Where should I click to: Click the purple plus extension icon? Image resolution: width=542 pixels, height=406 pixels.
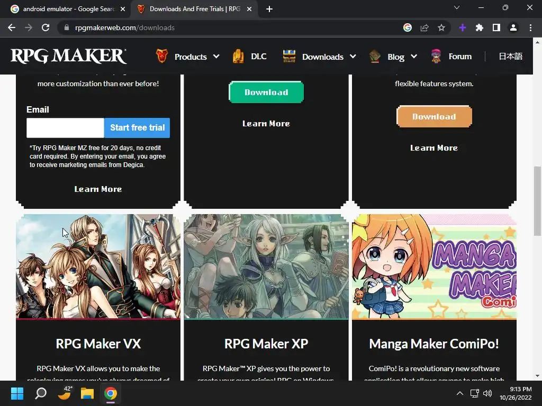[x=463, y=27]
